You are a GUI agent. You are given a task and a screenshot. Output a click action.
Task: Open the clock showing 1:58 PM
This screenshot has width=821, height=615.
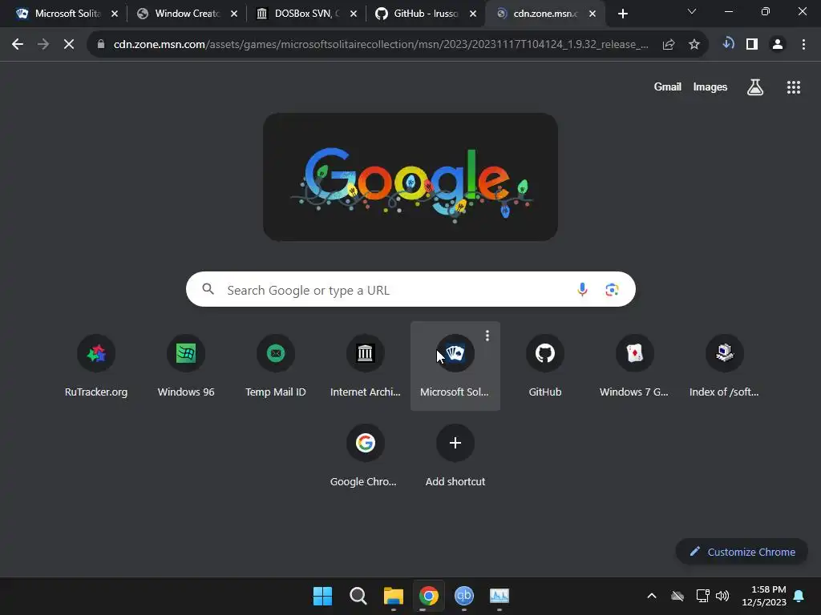tap(764, 596)
